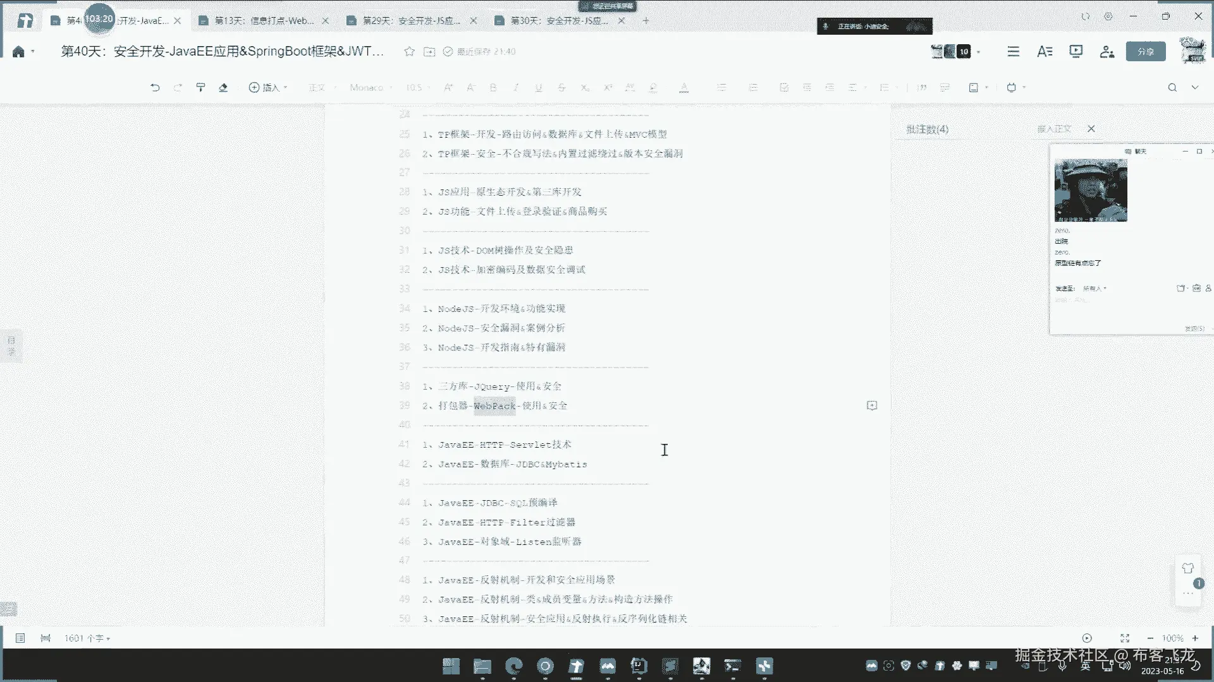Switch to the 第13天 信息打点 tab
The height and width of the screenshot is (682, 1214).
coord(264,21)
